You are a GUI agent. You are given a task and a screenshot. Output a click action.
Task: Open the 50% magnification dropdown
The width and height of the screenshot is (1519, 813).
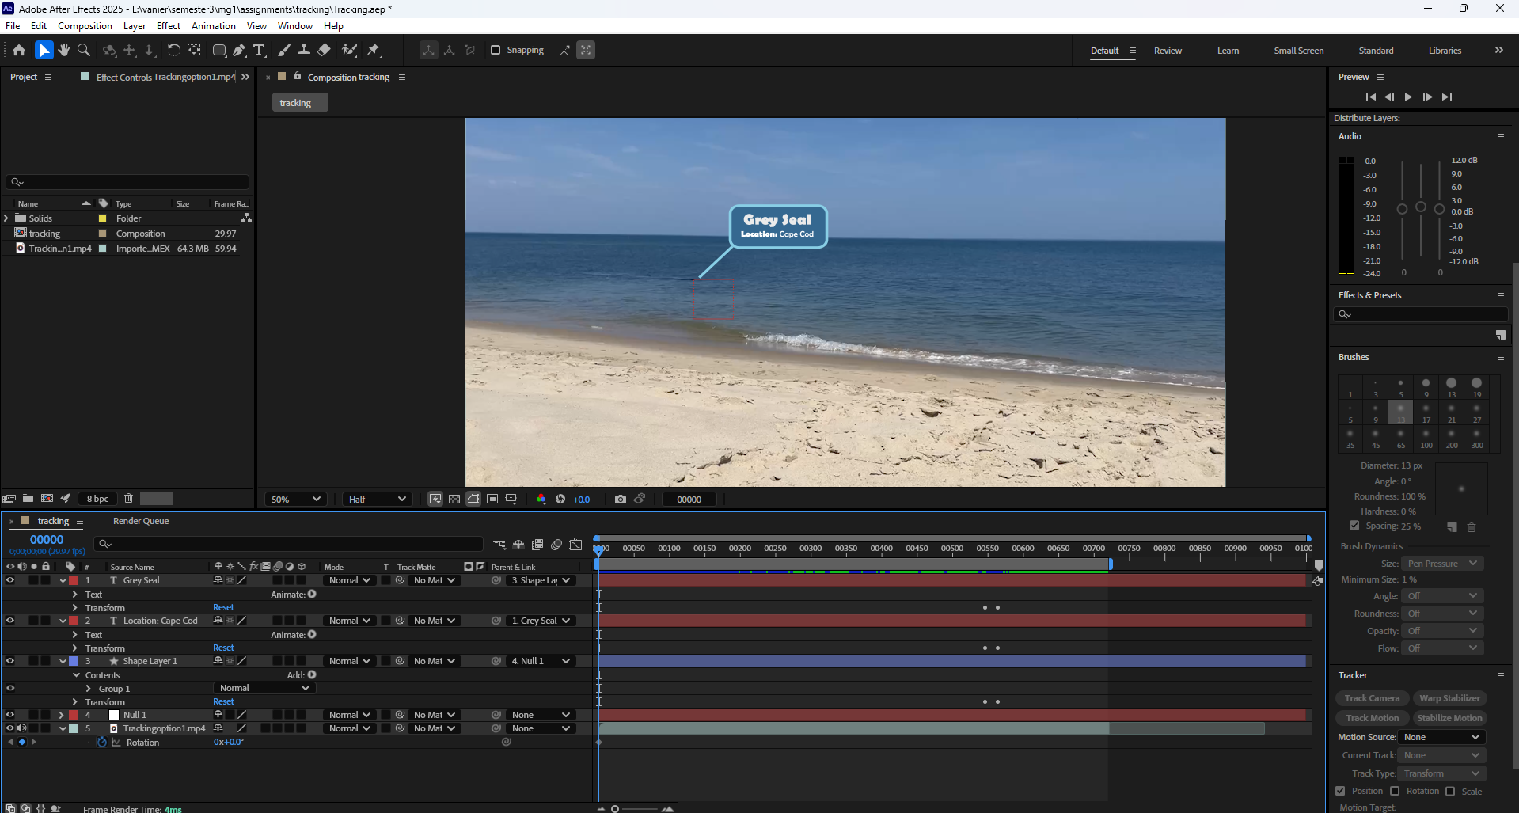pyautogui.click(x=295, y=499)
